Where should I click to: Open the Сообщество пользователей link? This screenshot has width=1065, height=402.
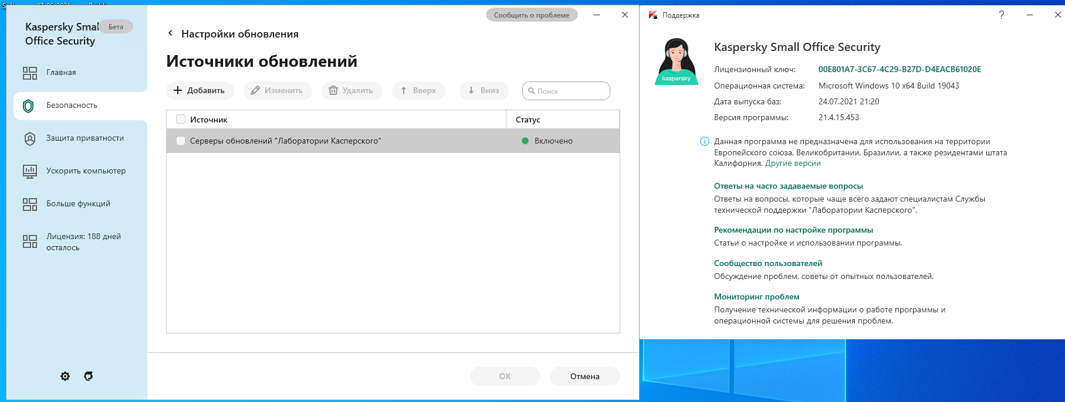coord(768,264)
